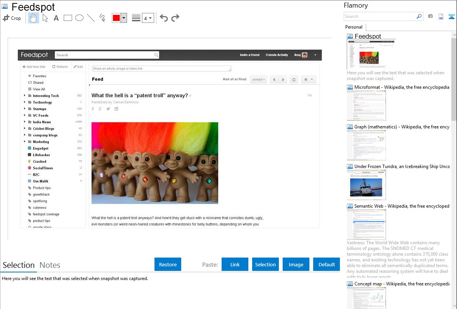Share article via Facebook icon
Image resolution: width=457 pixels, height=309 pixels.
coord(93,109)
